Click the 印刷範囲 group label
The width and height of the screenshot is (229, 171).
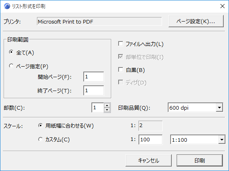click(x=18, y=40)
